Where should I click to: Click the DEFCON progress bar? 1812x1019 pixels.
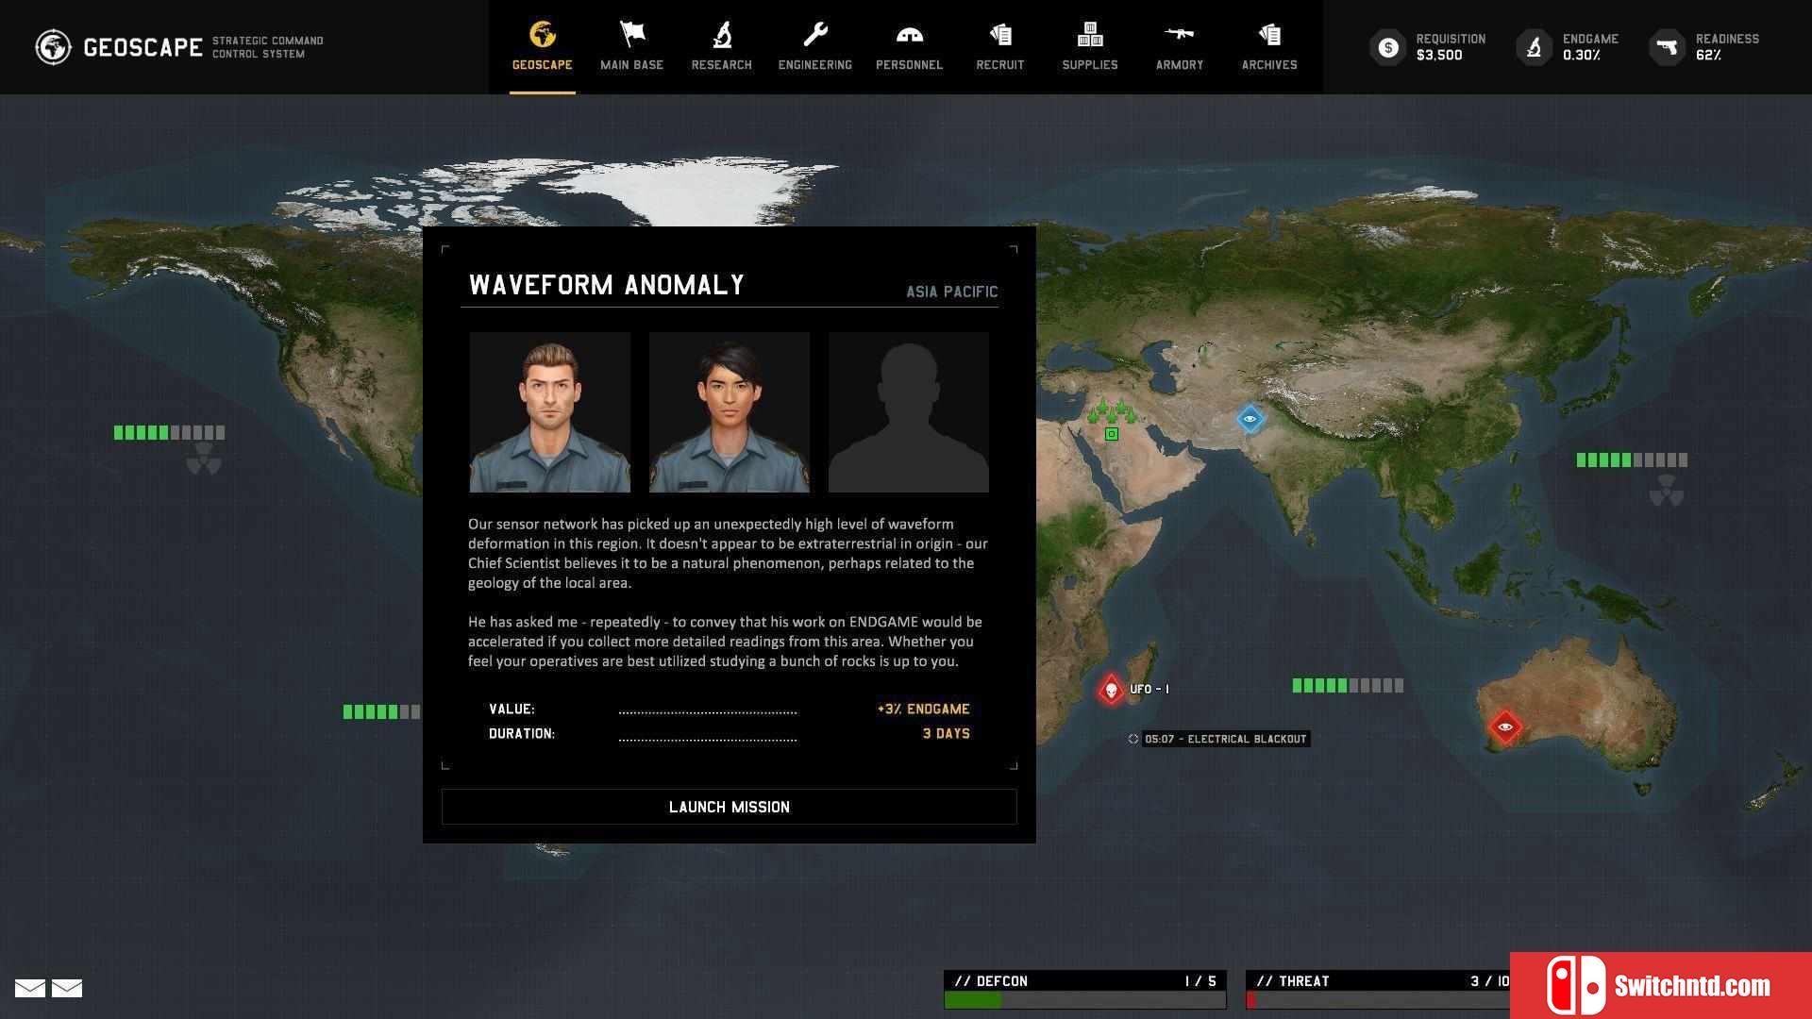1084,1000
